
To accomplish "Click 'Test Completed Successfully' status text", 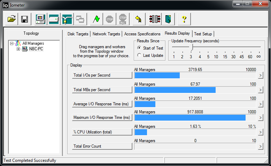I will point(30,160).
